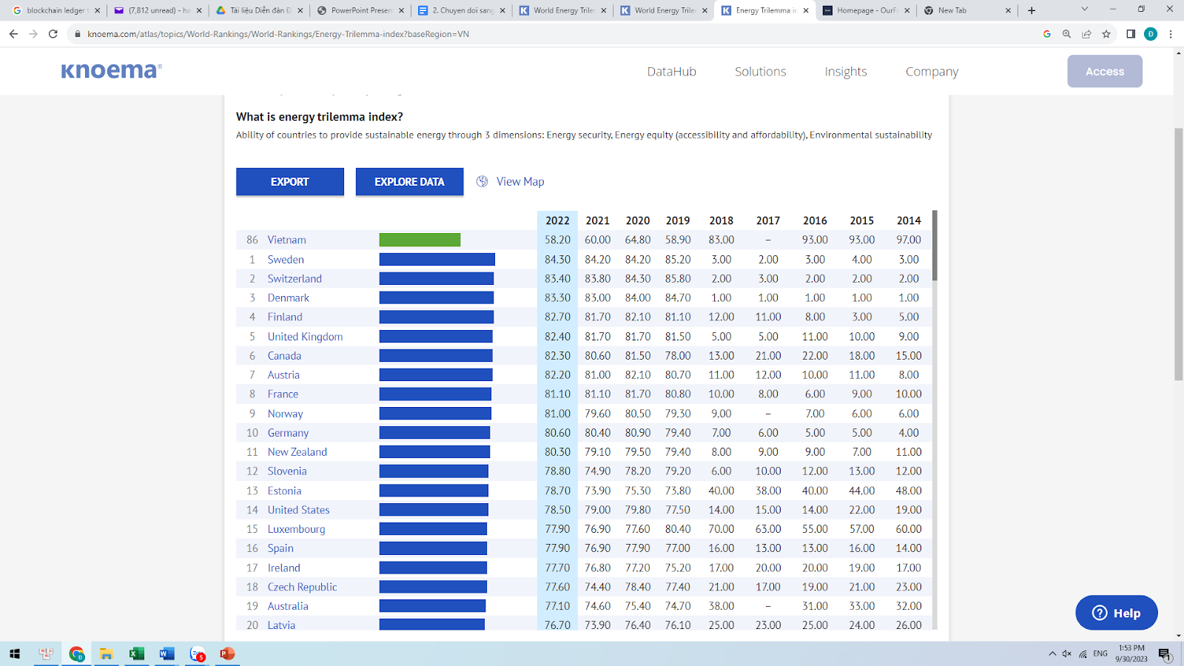
Task: Open PowerPoint from the taskbar
Action: [x=227, y=653]
